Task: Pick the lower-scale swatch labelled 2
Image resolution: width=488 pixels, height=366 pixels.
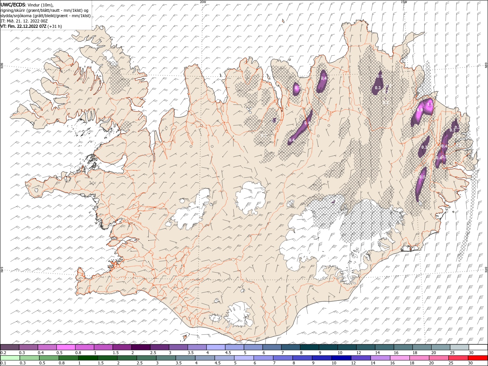Action: click(x=127, y=358)
